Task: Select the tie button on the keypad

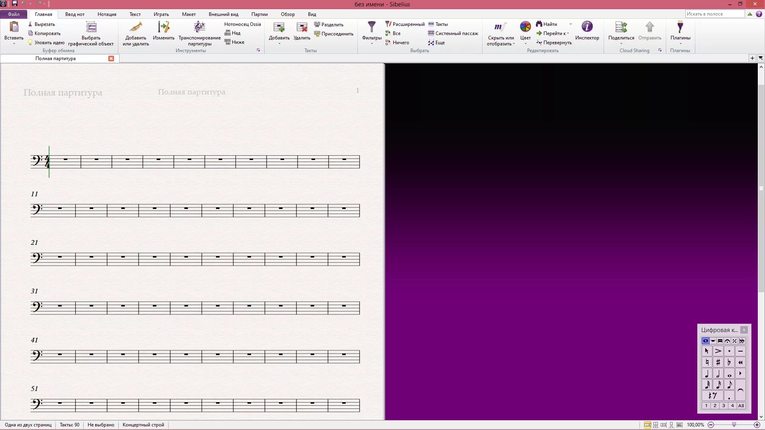Action: coord(740,391)
